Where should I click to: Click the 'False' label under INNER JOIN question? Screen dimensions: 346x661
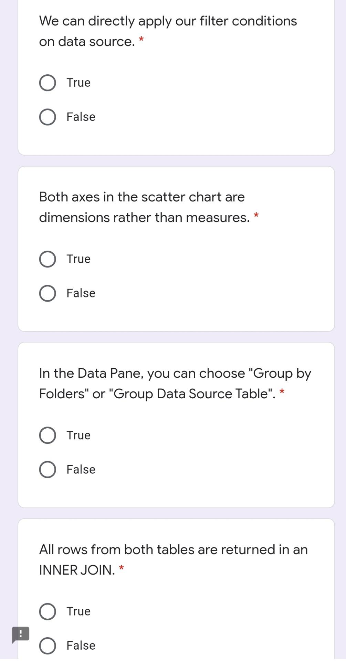tap(81, 646)
